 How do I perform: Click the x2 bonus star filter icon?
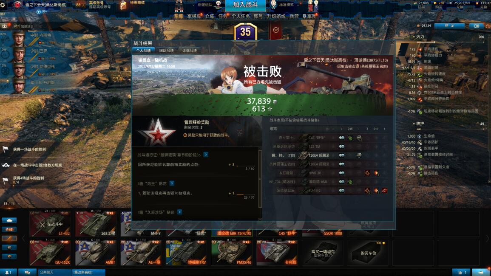pos(9,229)
